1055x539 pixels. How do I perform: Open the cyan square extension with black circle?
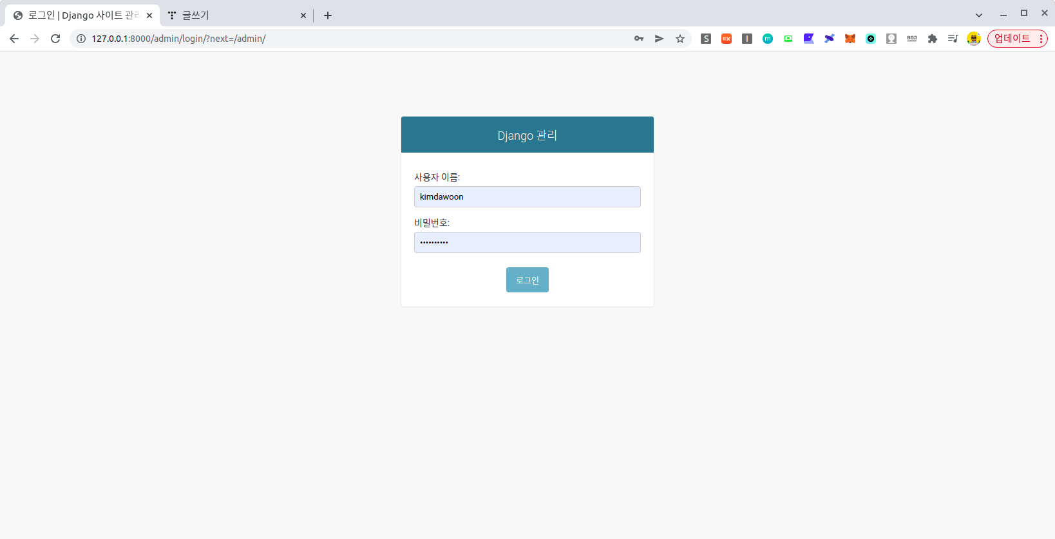click(871, 39)
